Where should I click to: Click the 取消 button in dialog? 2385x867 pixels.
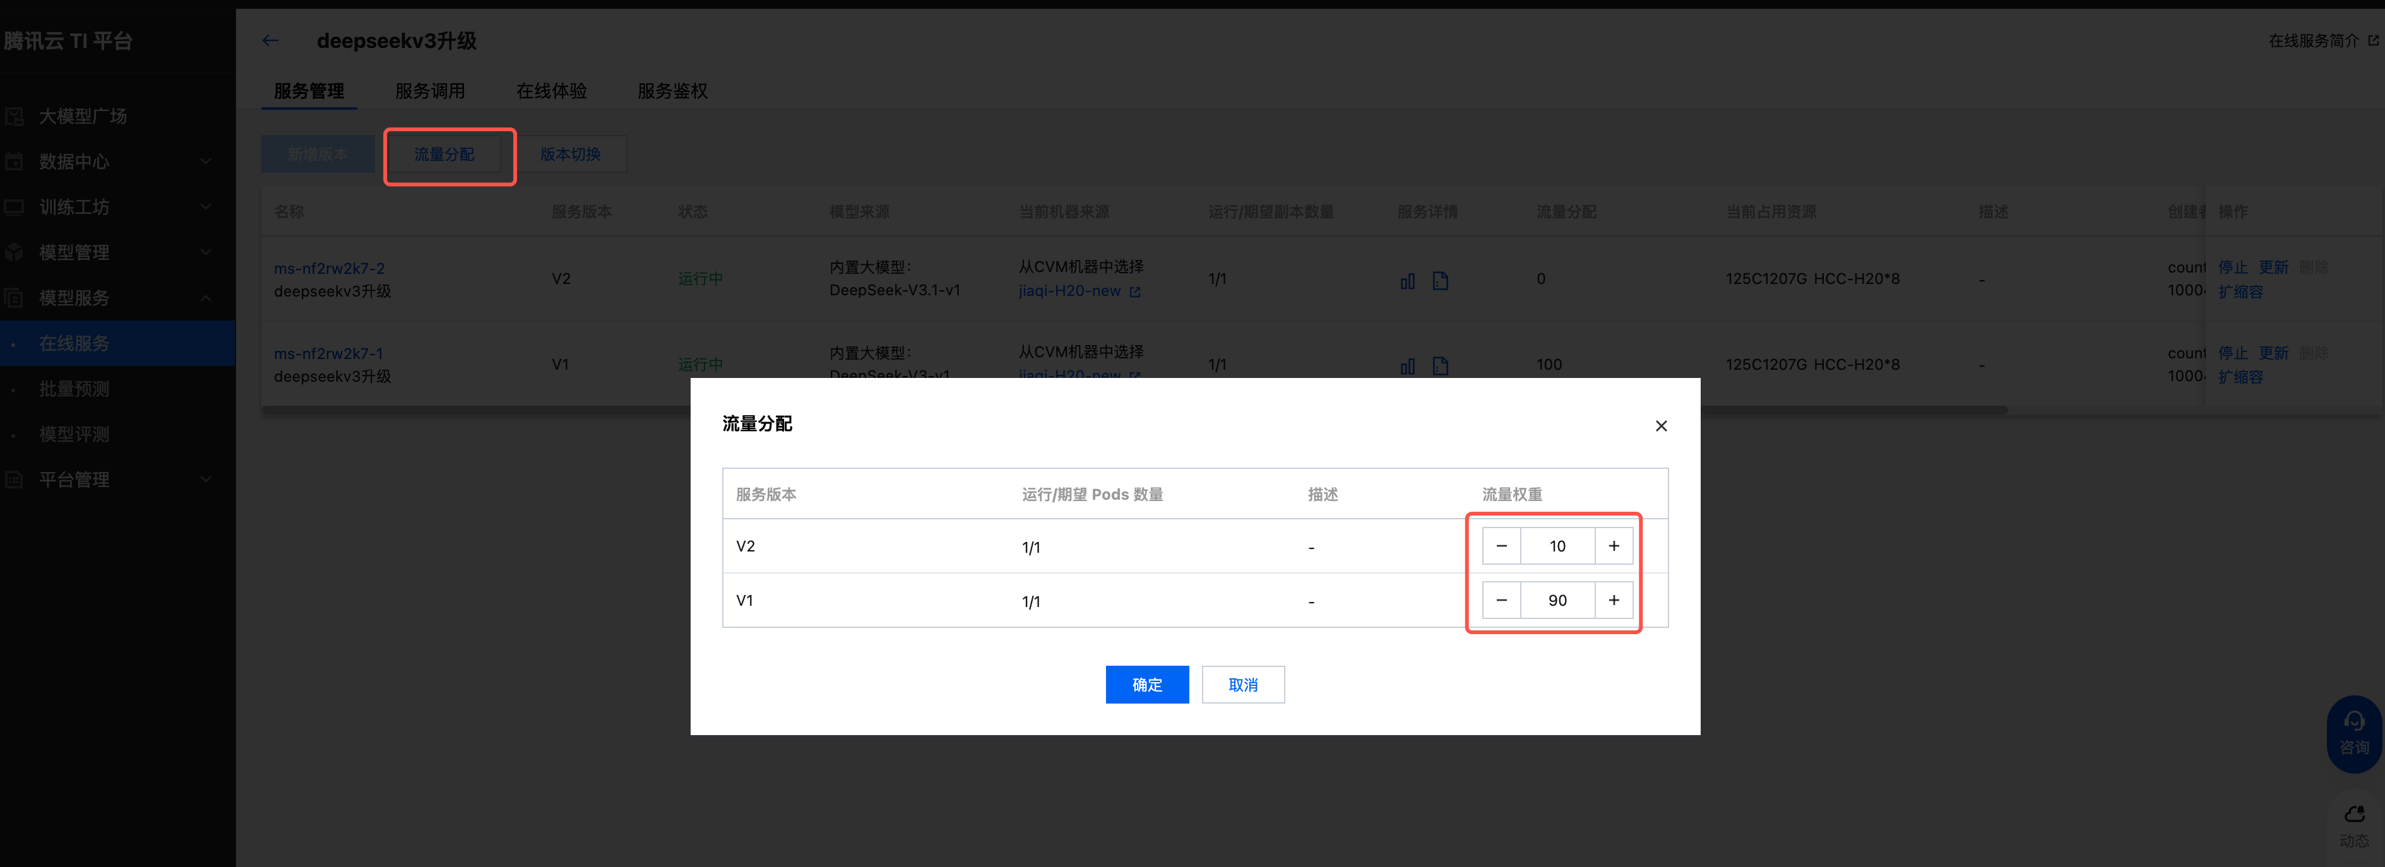click(1242, 685)
